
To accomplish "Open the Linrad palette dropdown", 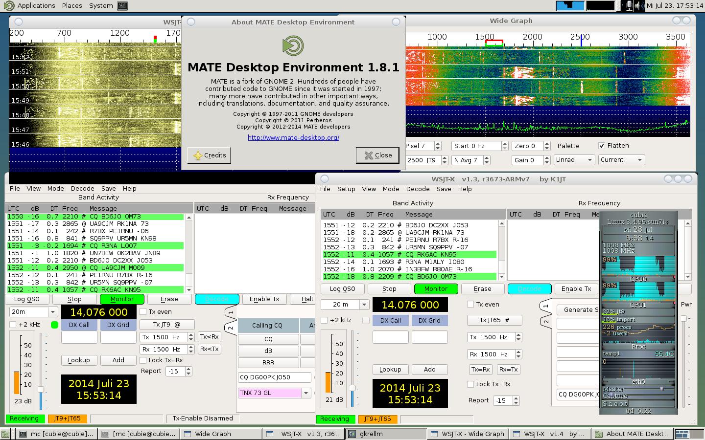I will pos(574,160).
